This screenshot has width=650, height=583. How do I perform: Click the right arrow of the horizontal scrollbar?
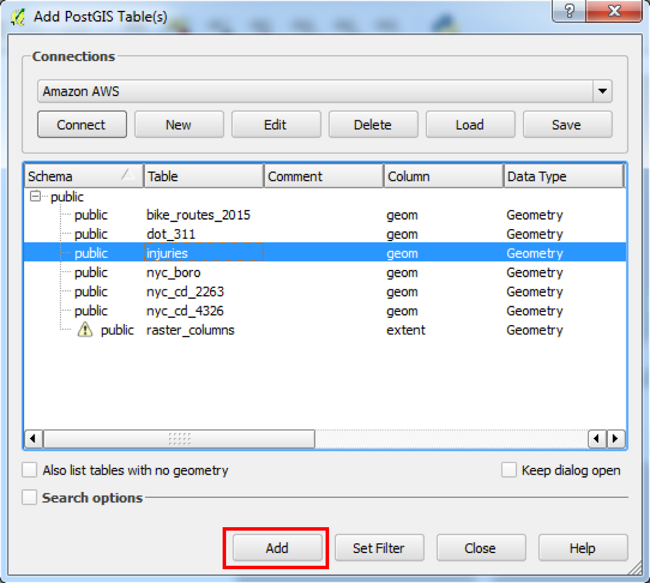click(616, 439)
